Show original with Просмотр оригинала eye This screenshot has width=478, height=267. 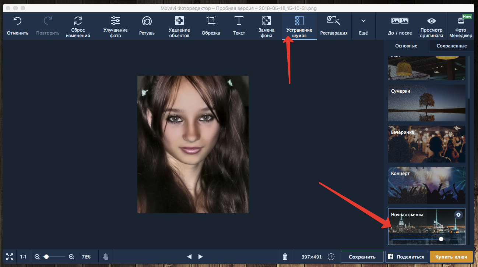(x=431, y=21)
